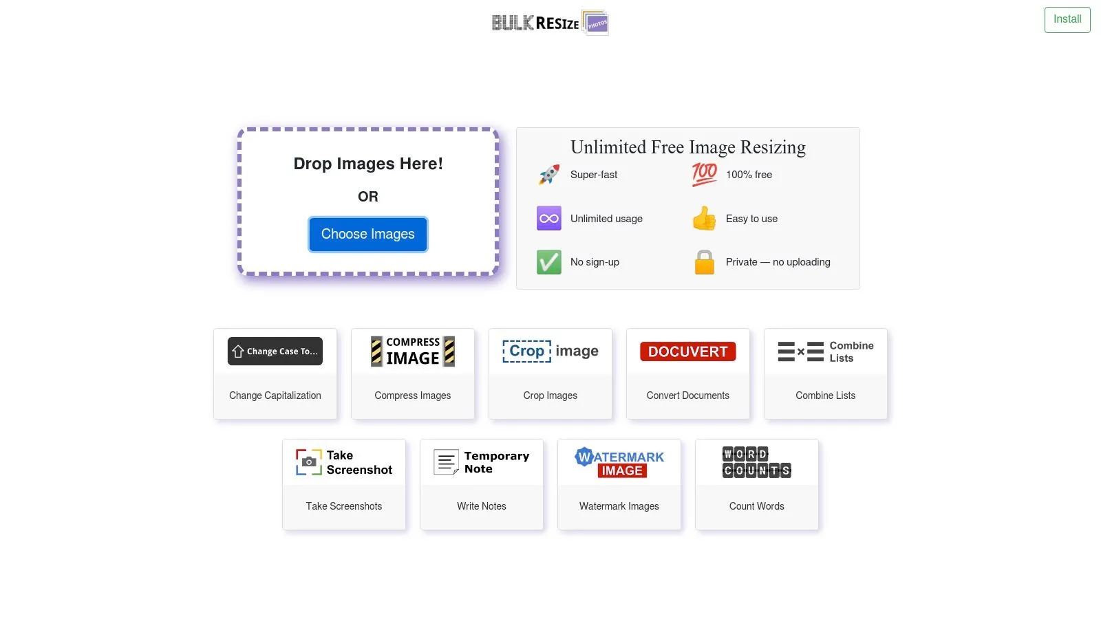This screenshot has height=619, width=1101.
Task: Click the Unlimited usage infinity icon
Action: click(x=548, y=218)
